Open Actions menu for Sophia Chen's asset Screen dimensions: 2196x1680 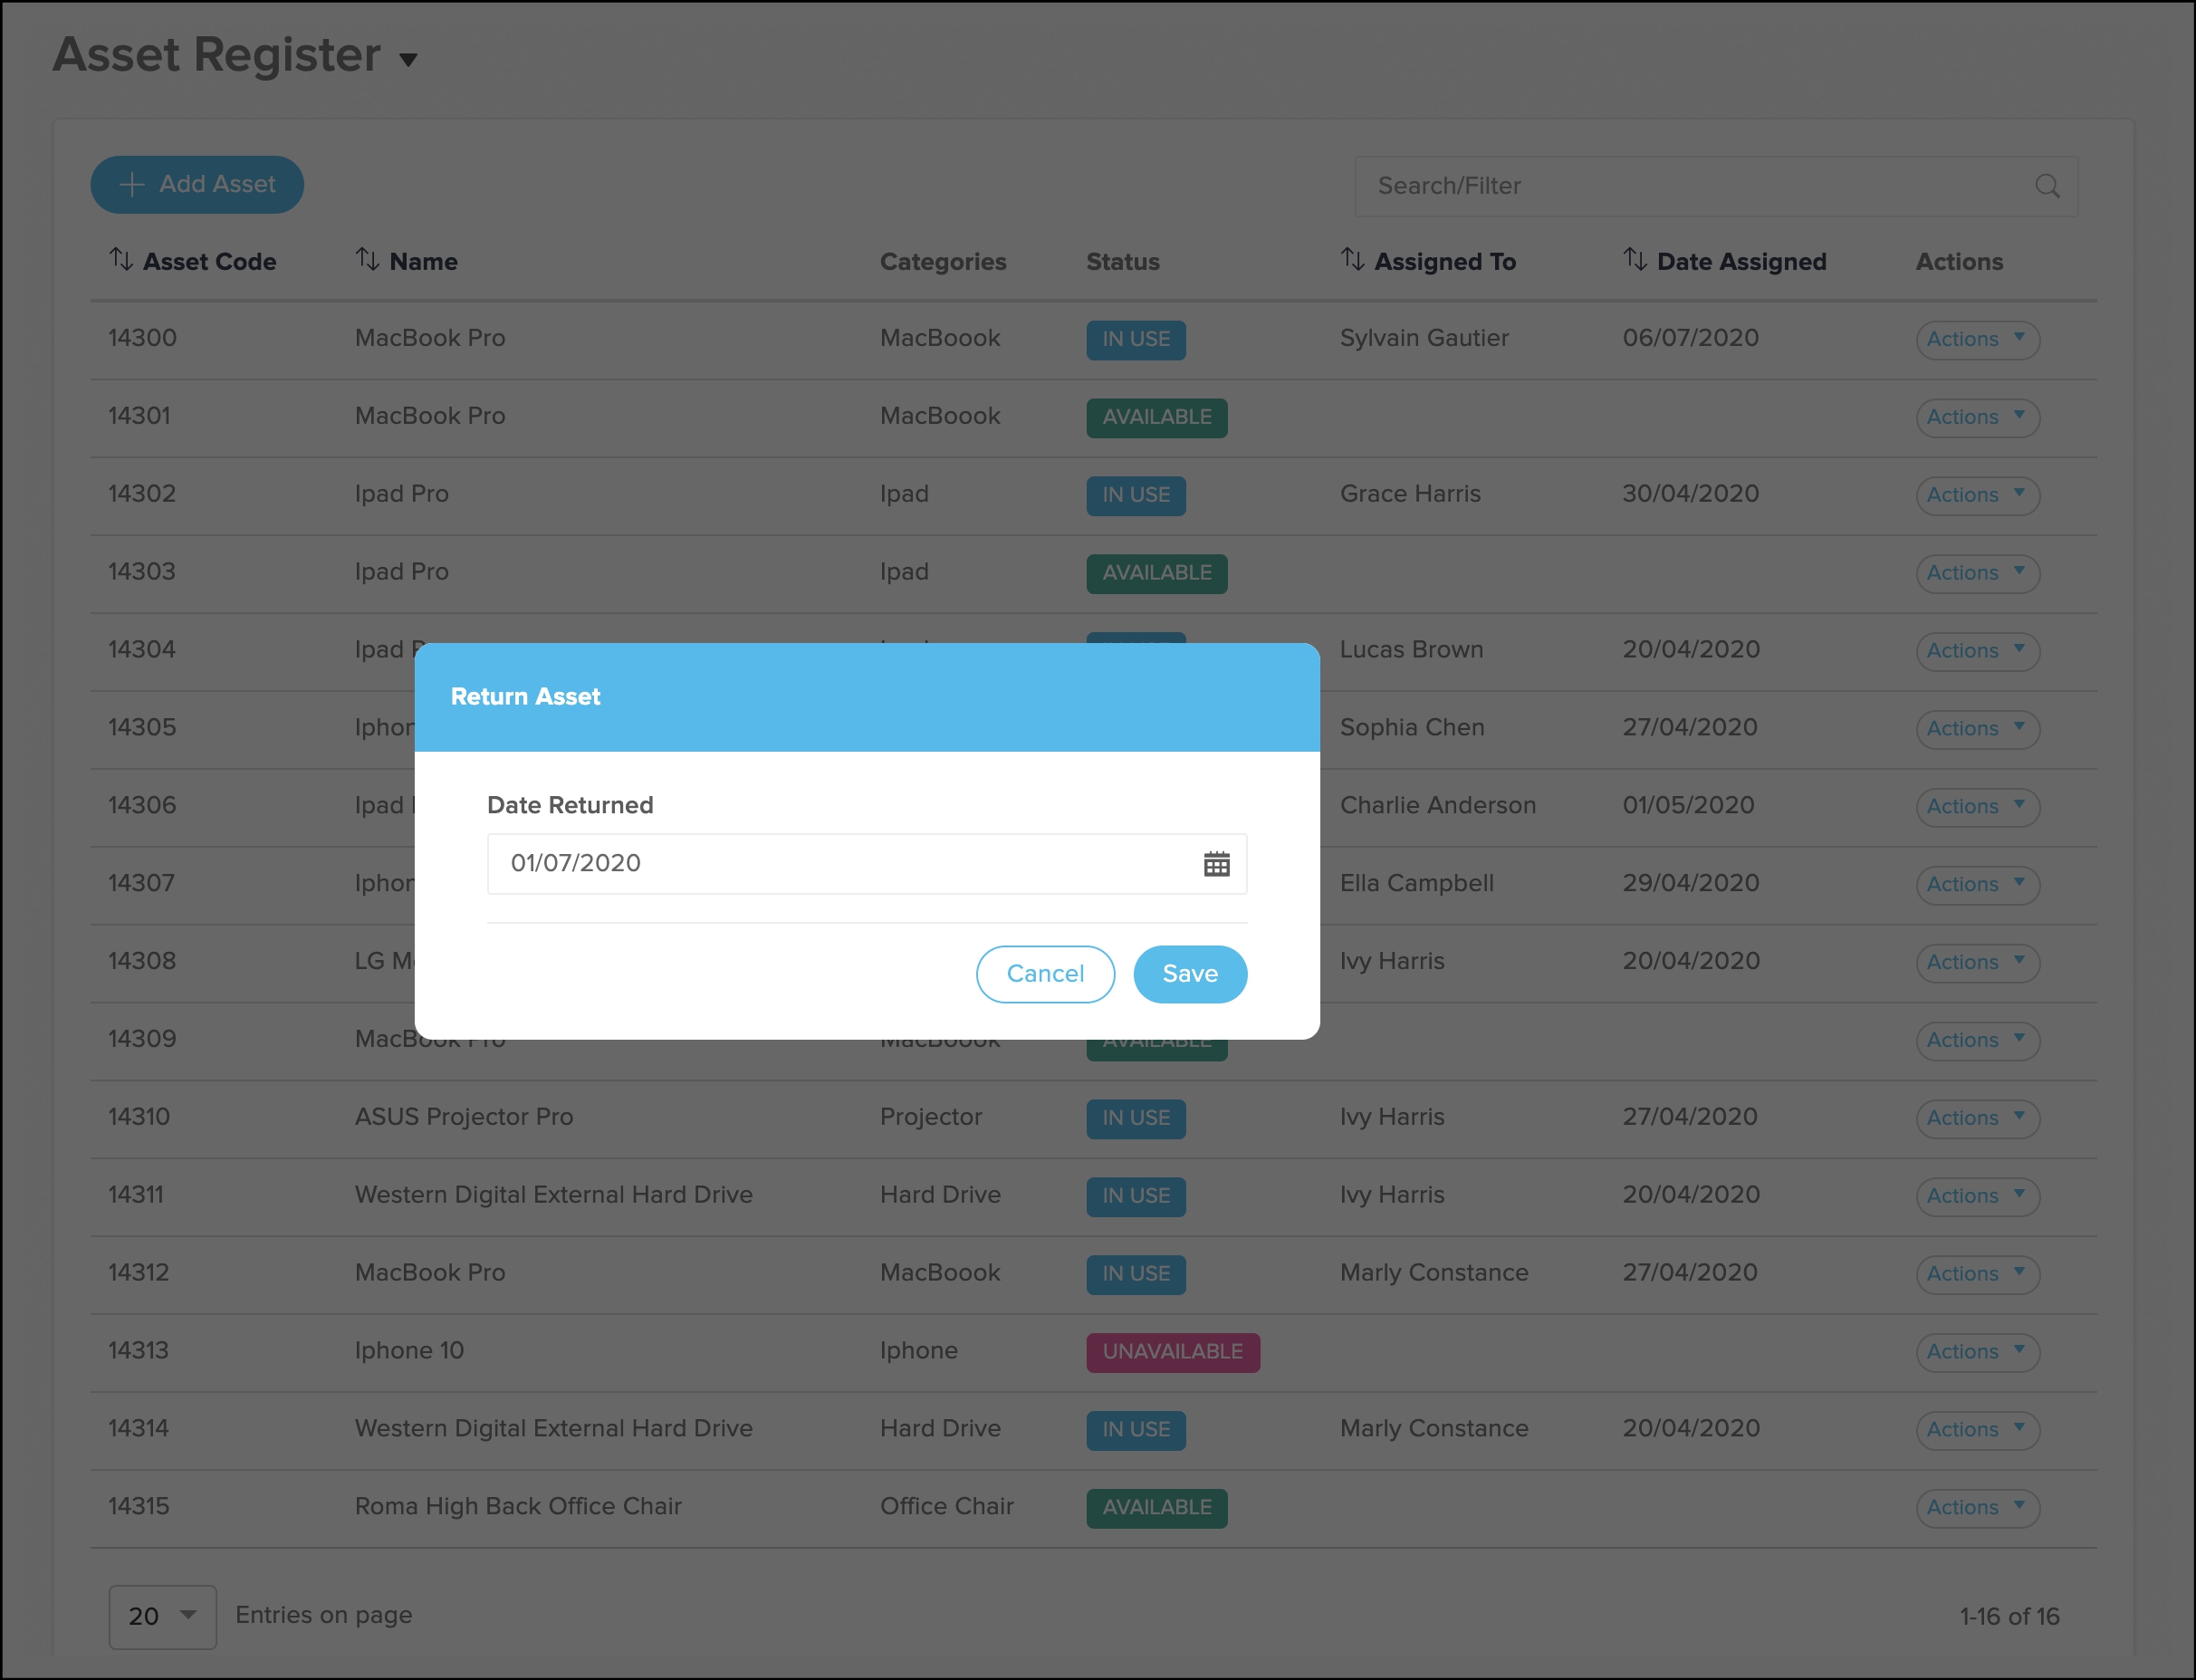tap(1977, 728)
